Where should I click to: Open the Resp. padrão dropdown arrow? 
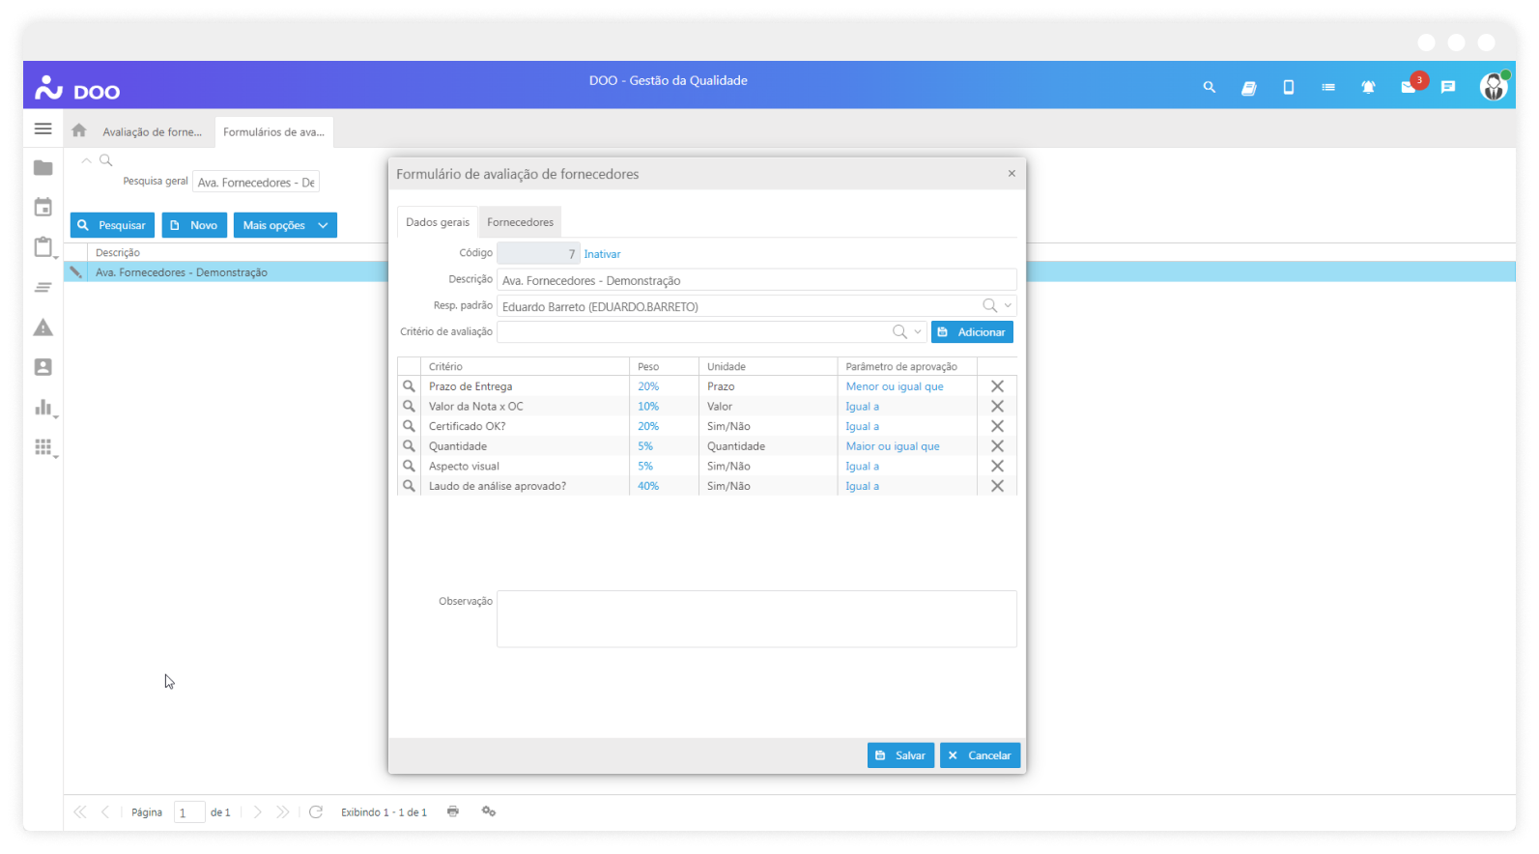(1008, 305)
